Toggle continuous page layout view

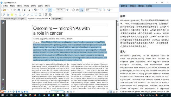111,92
